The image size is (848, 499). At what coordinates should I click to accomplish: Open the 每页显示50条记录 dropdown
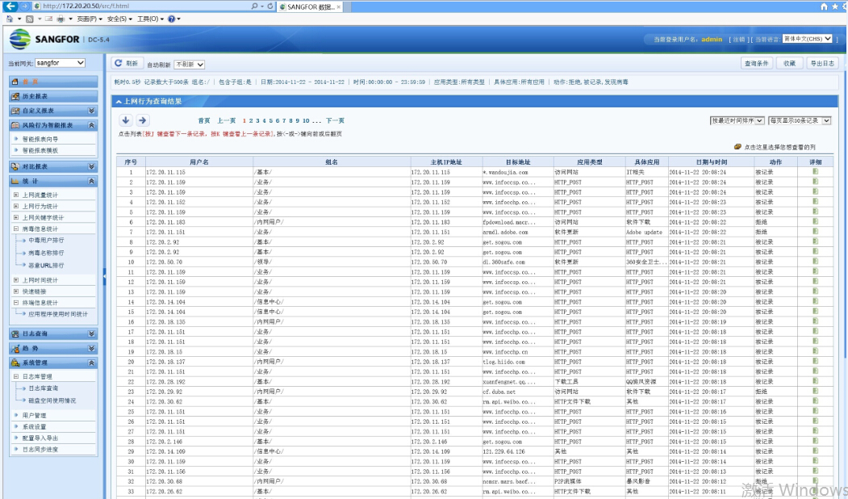point(800,120)
